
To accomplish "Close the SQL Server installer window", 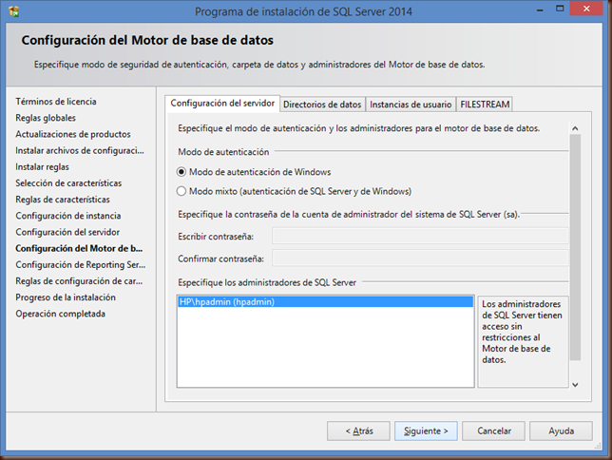I will coord(586,9).
